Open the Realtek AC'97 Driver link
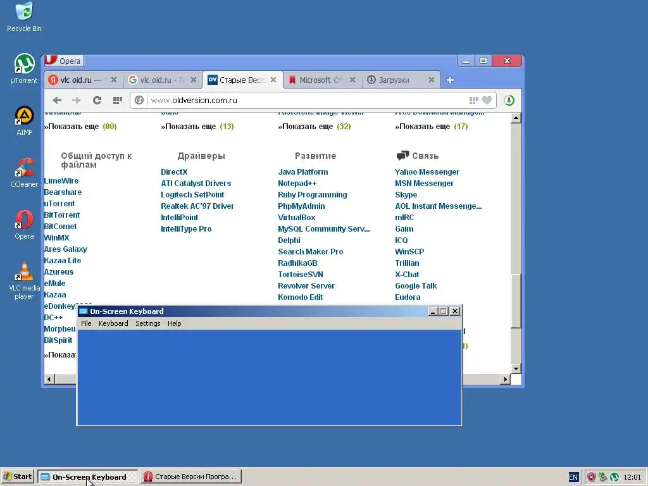The width and height of the screenshot is (648, 486). [x=197, y=206]
